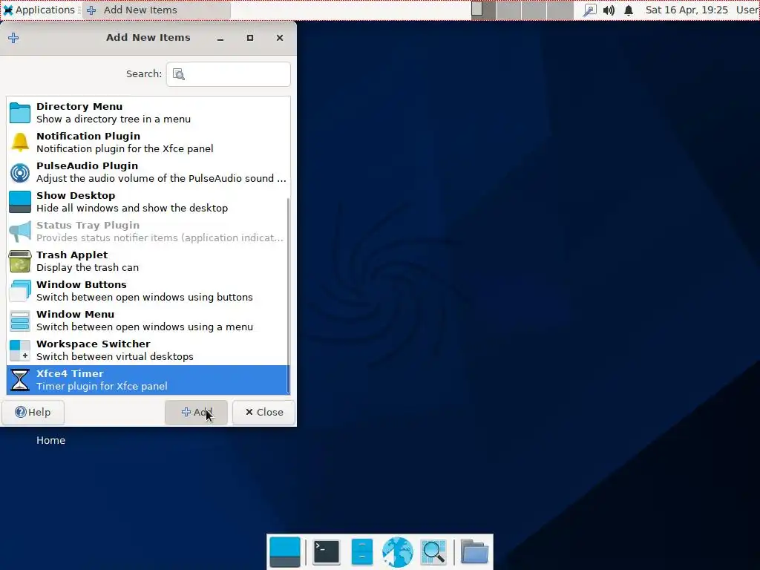Launch Terminal from the bottom dock
The image size is (760, 570).
click(327, 551)
